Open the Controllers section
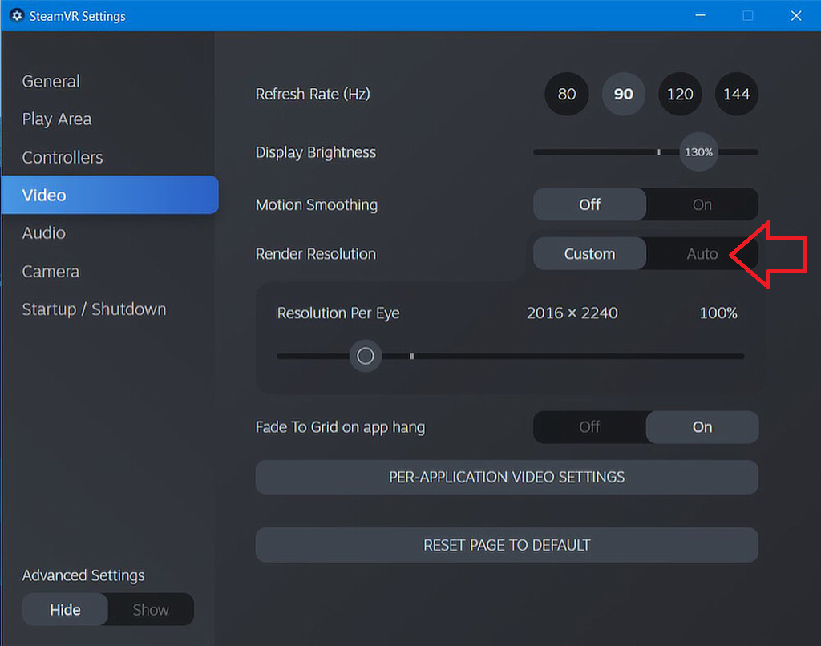821x646 pixels. [x=62, y=157]
